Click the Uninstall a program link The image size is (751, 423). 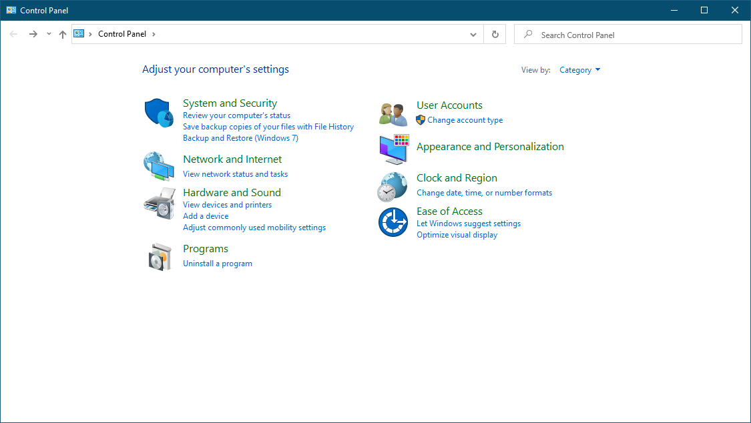pos(218,263)
